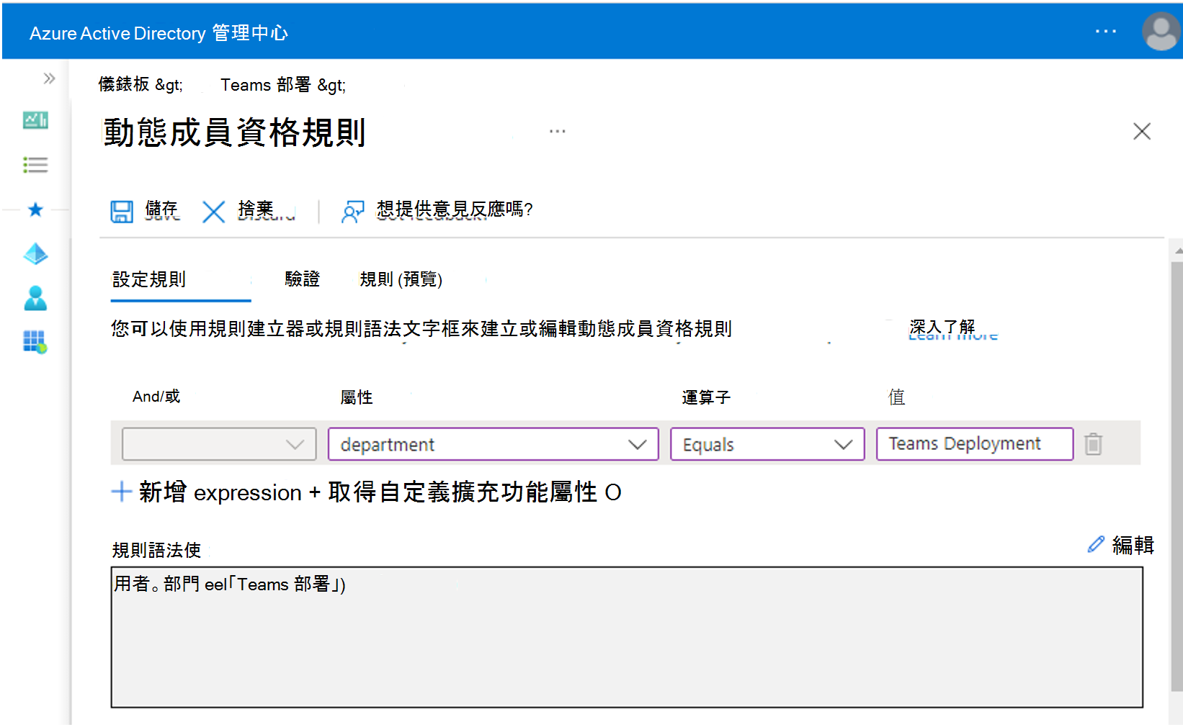Click the 運算子 column header
The image size is (1183, 727).
click(x=706, y=397)
